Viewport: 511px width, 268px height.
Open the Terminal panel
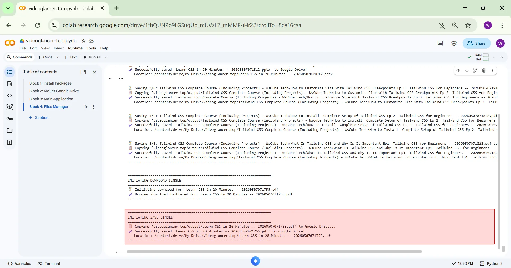tap(49, 263)
